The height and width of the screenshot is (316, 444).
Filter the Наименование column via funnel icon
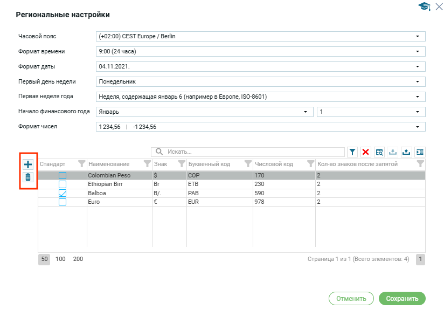coord(147,164)
